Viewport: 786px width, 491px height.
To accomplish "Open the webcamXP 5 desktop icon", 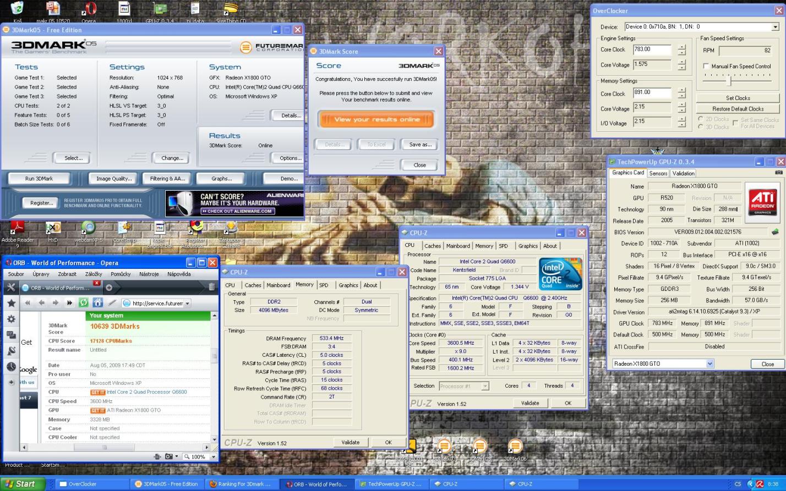I will coord(88,232).
